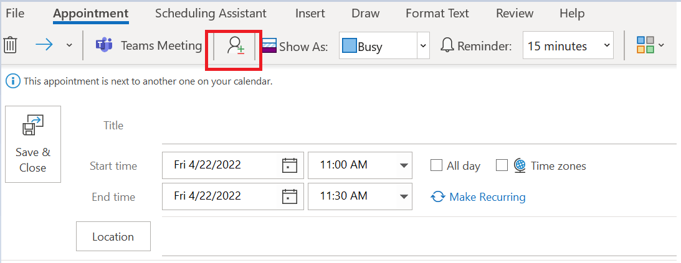
Task: Click the Location button
Action: pyautogui.click(x=113, y=236)
